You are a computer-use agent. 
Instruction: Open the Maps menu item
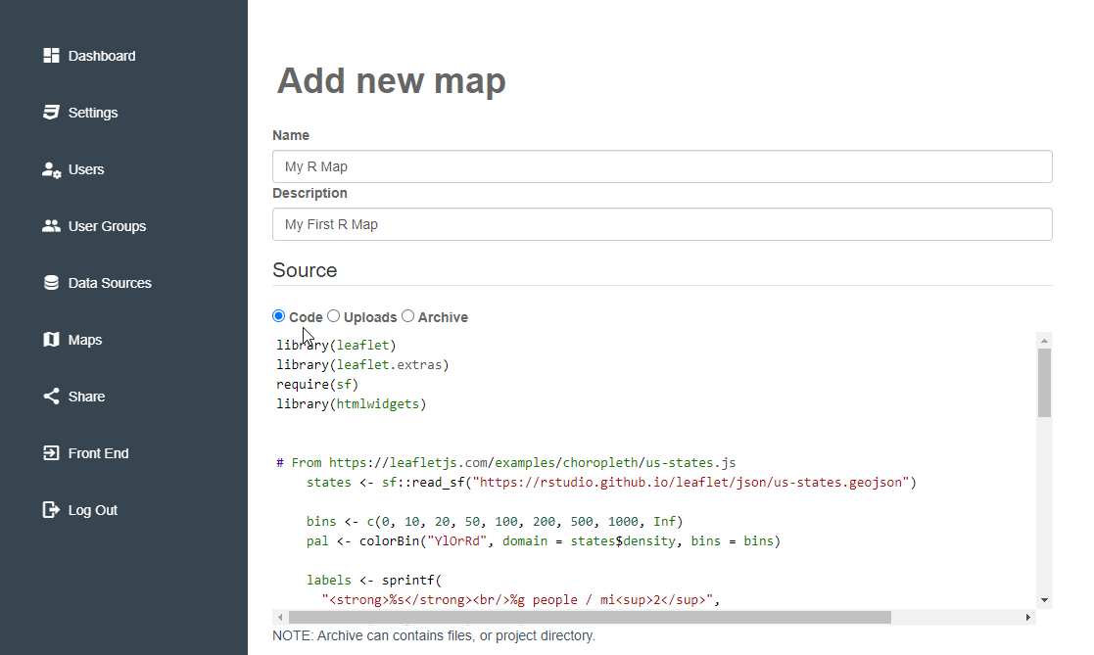[x=72, y=340]
